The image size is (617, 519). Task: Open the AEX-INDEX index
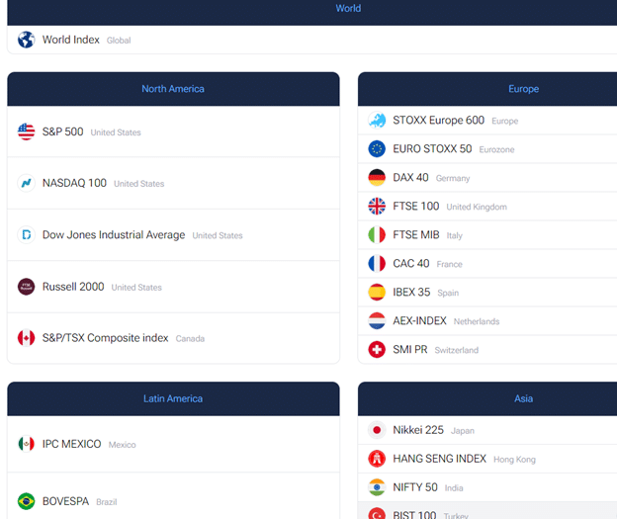coord(420,320)
